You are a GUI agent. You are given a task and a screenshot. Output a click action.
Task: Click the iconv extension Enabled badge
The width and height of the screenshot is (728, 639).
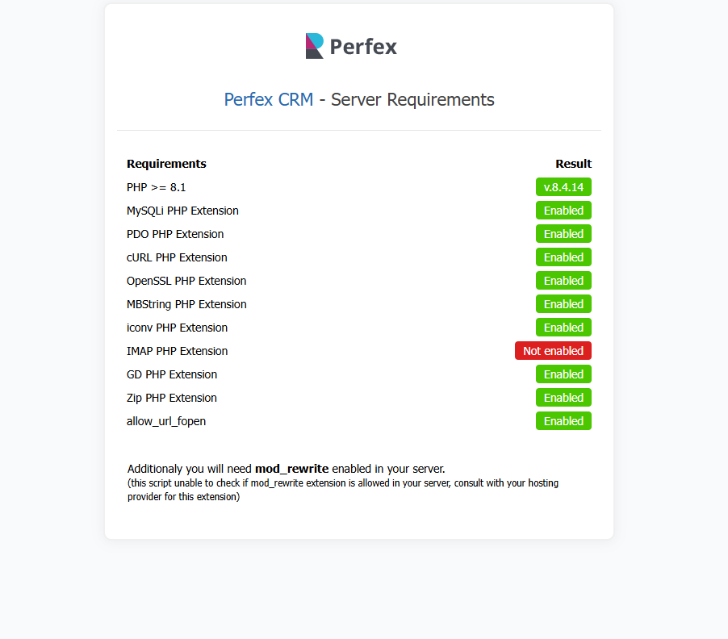(x=563, y=328)
